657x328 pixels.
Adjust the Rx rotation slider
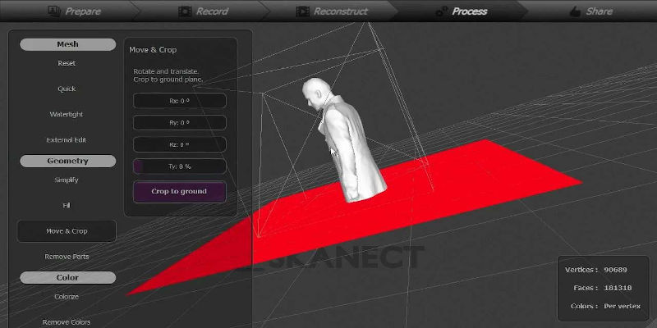(179, 101)
